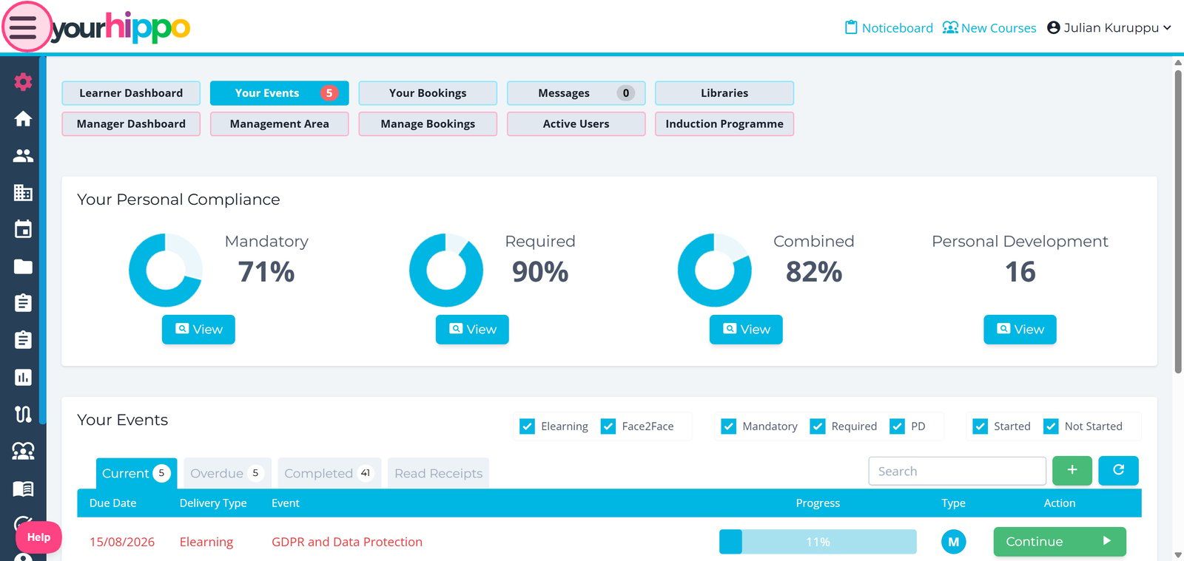This screenshot has width=1184, height=561.
Task: Open the bar chart reports icon in the sidebar
Action: click(23, 378)
